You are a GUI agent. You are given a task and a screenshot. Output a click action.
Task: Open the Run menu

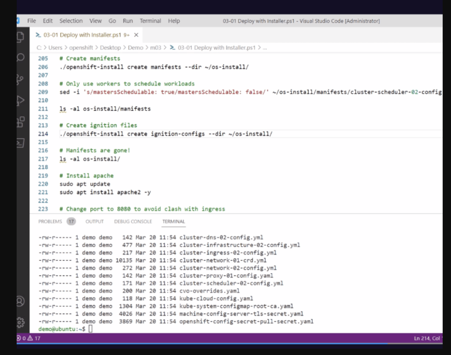(x=128, y=21)
